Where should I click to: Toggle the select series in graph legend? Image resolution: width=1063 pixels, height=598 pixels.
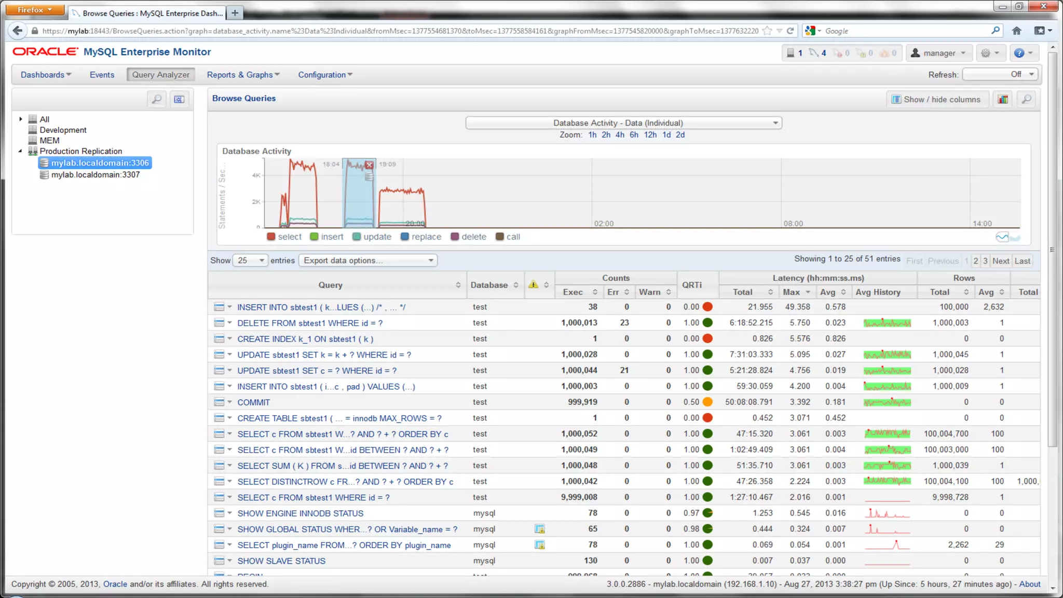click(x=284, y=237)
